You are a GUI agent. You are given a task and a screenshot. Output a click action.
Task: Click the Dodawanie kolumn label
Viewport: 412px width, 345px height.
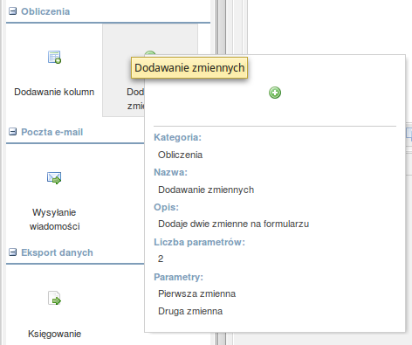click(54, 92)
